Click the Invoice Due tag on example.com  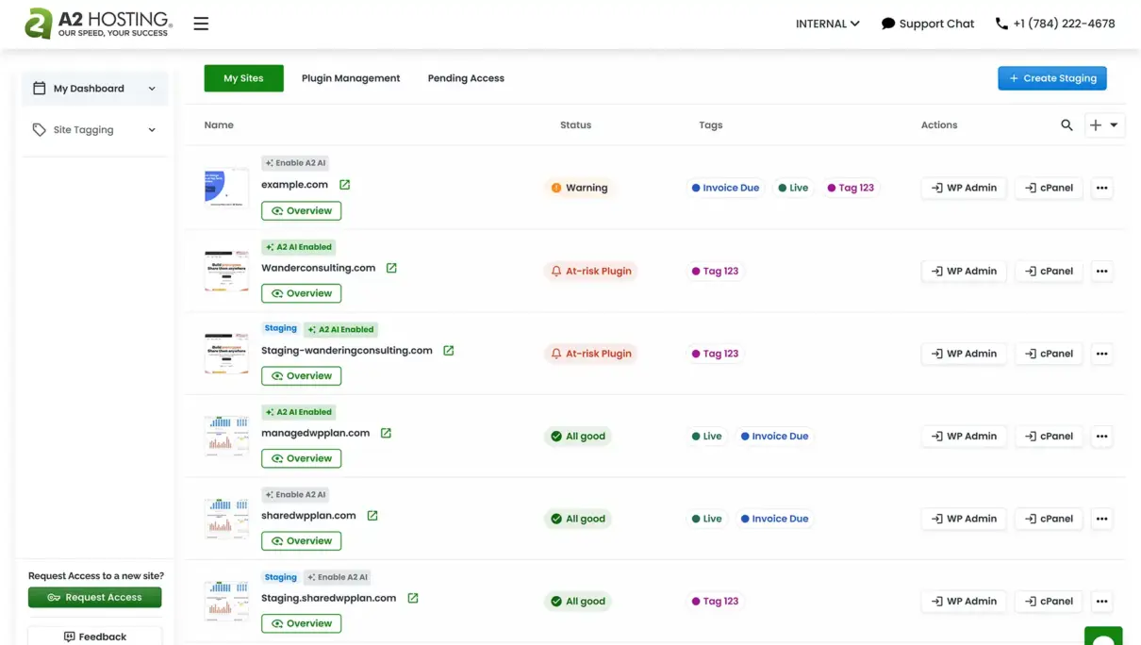click(725, 188)
